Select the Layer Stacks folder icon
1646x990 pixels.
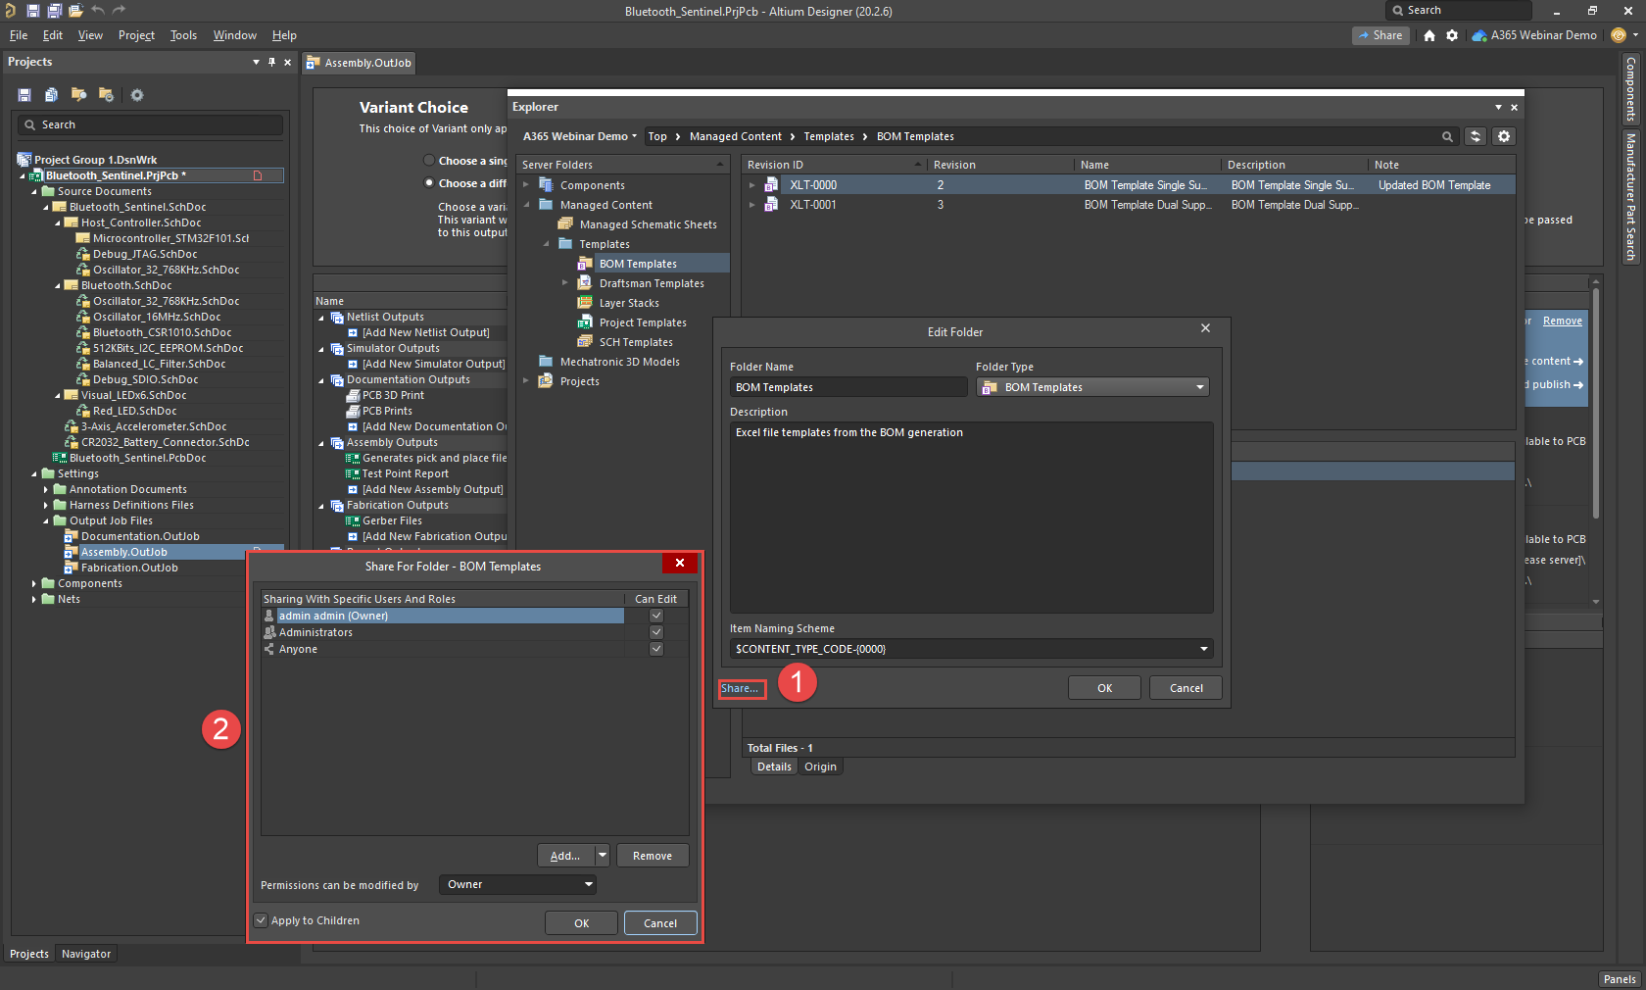585,303
